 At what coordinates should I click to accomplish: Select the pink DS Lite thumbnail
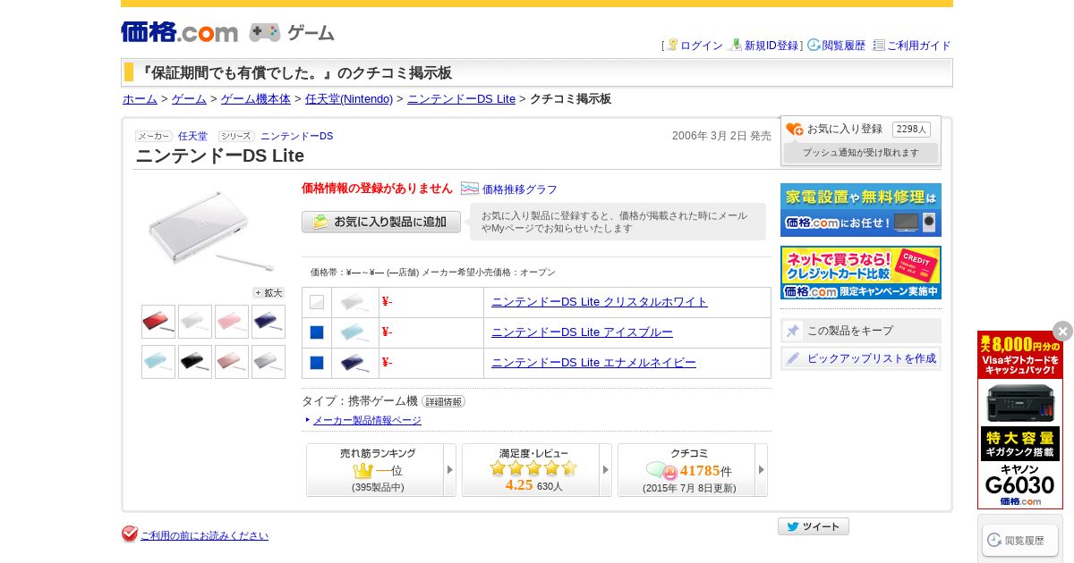pyautogui.click(x=232, y=322)
